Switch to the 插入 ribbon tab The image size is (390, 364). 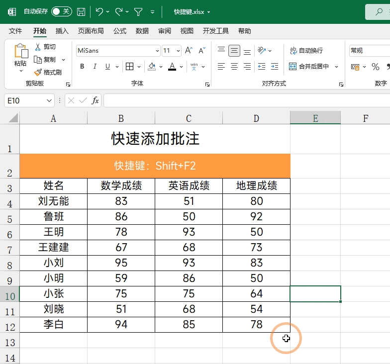[62, 31]
